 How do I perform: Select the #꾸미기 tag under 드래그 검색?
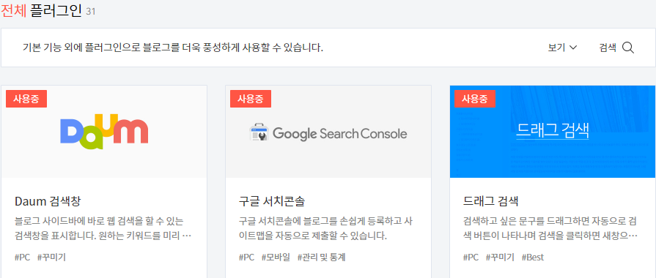500,257
